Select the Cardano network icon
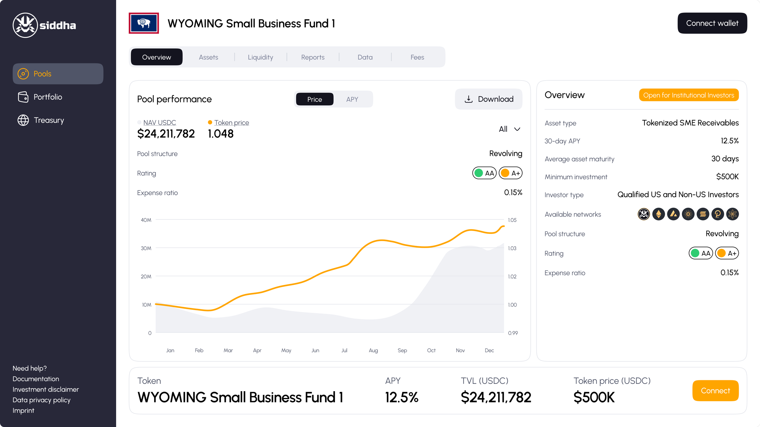760x427 pixels. coord(688,214)
